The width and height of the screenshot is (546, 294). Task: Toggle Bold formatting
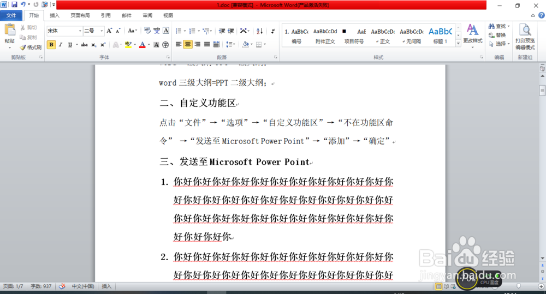(x=51, y=45)
